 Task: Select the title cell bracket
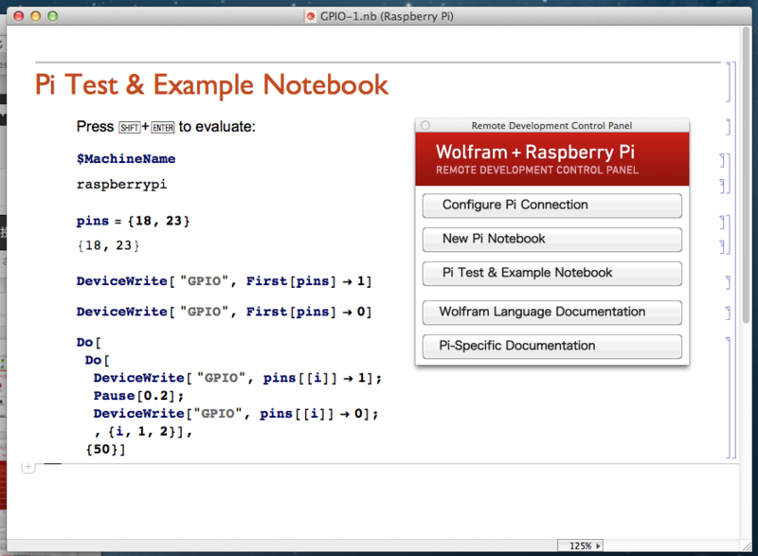pyautogui.click(x=728, y=81)
